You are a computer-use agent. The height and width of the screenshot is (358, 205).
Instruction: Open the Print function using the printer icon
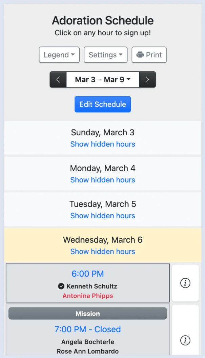pyautogui.click(x=149, y=55)
